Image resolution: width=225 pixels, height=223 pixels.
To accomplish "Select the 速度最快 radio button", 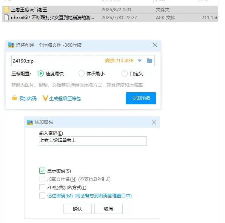I will (41, 73).
